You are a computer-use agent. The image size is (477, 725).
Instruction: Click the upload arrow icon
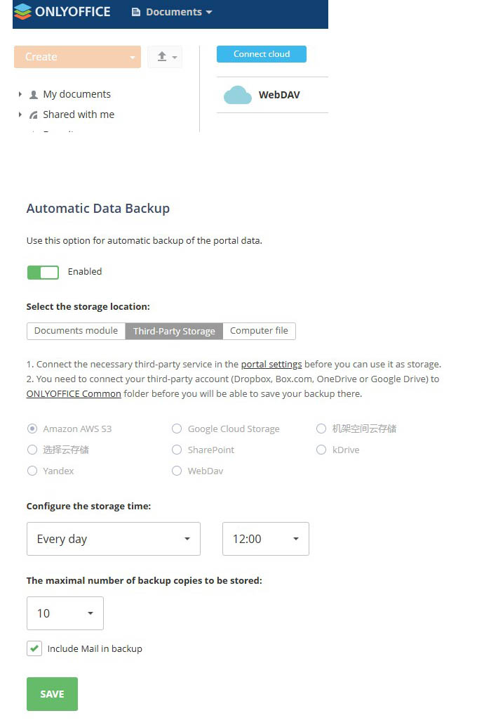161,56
